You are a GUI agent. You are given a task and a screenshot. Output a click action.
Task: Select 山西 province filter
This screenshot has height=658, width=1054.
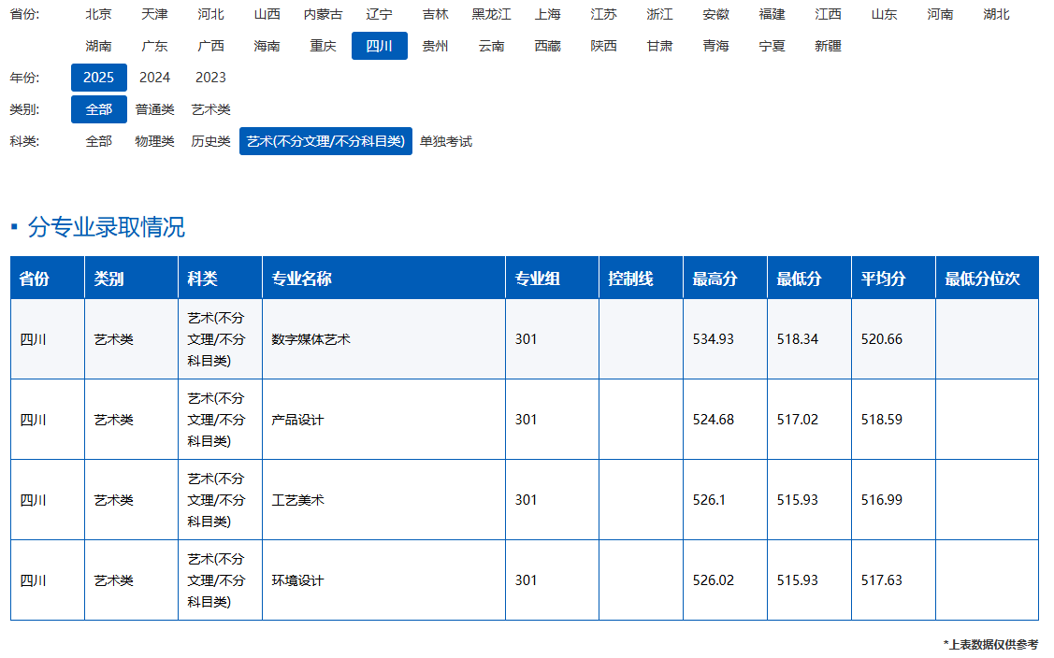point(267,14)
